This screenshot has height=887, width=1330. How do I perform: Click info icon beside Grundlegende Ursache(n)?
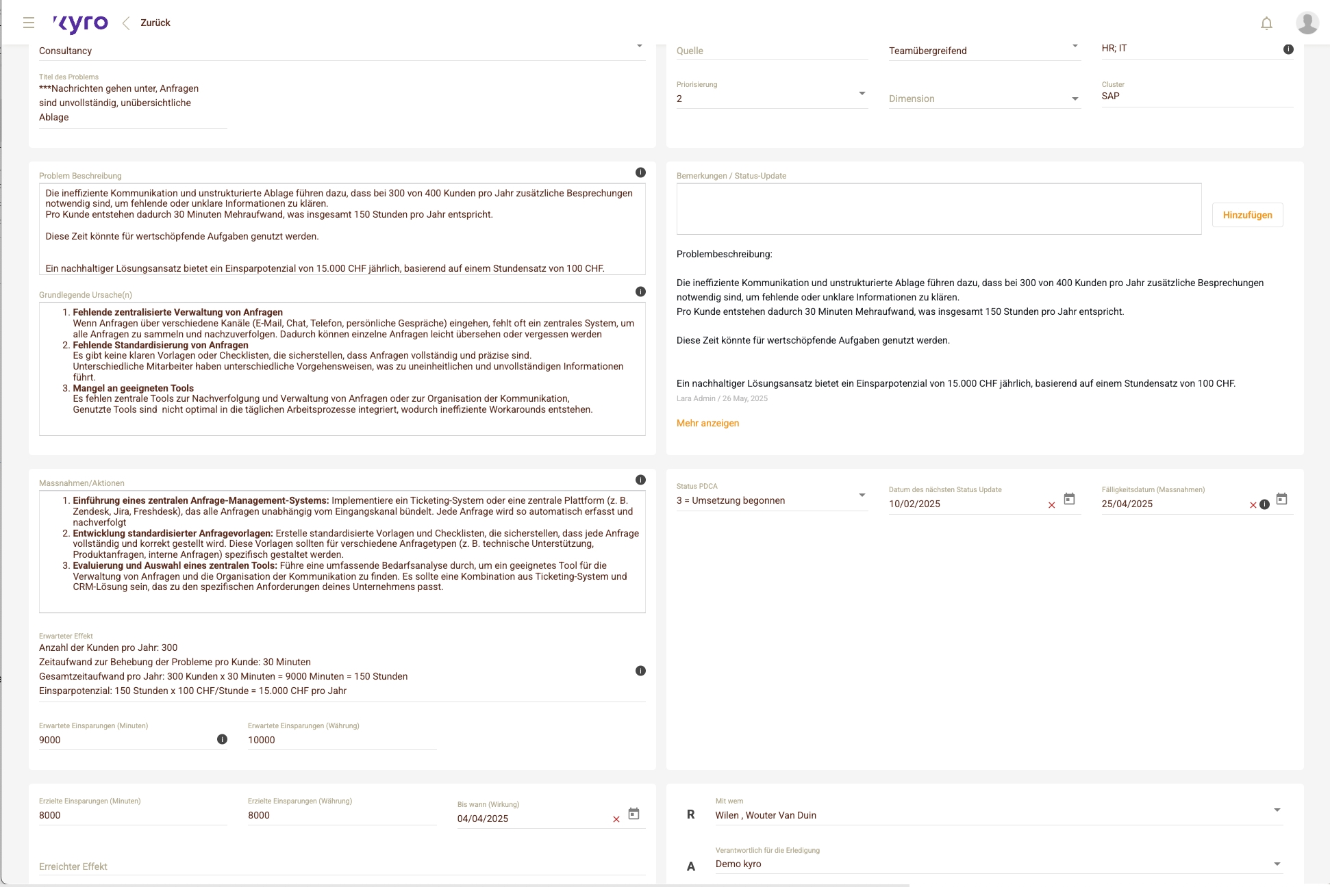coord(640,292)
